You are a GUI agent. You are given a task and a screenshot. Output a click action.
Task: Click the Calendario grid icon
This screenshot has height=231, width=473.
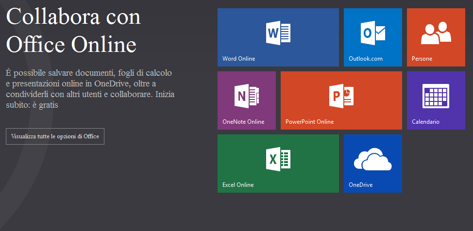point(436,96)
